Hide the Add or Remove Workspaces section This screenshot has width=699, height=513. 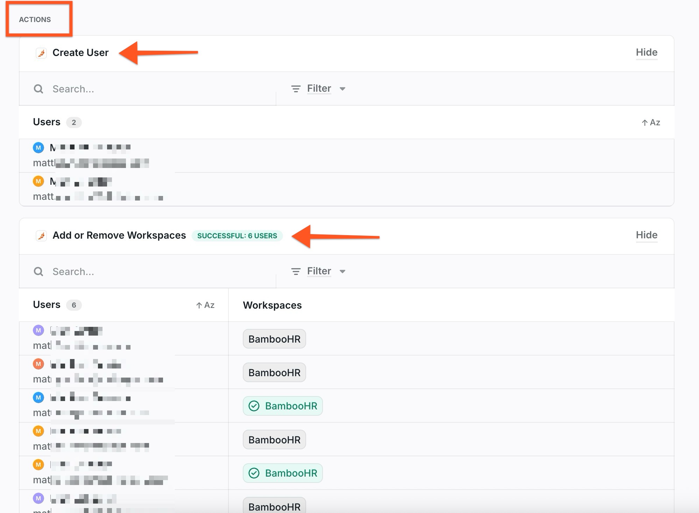[647, 235]
